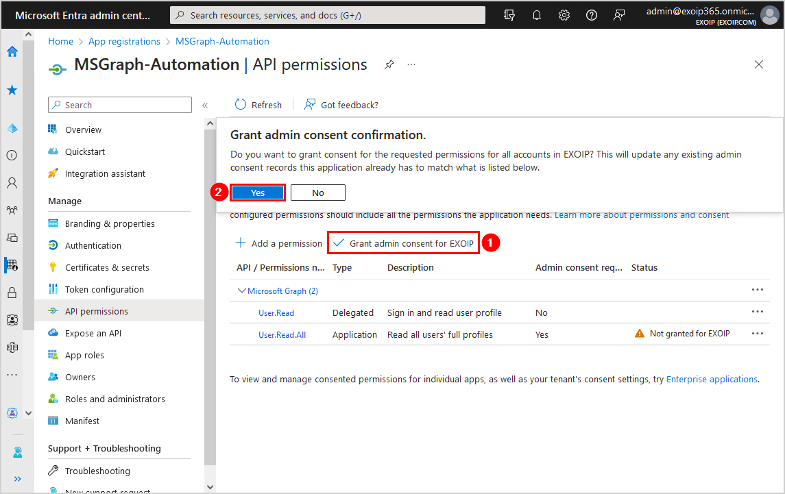Pin the API permissions page
This screenshot has height=494, width=785.
pos(389,64)
